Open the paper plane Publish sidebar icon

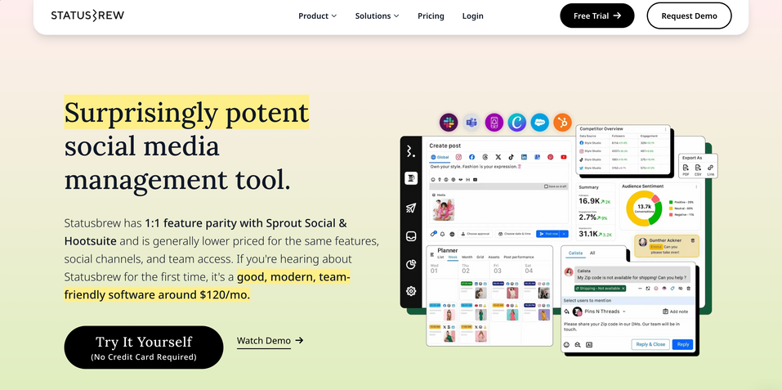point(411,208)
